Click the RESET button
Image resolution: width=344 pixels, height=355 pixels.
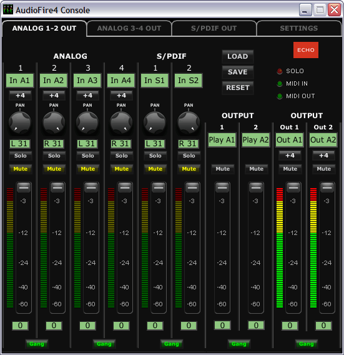tap(238, 87)
